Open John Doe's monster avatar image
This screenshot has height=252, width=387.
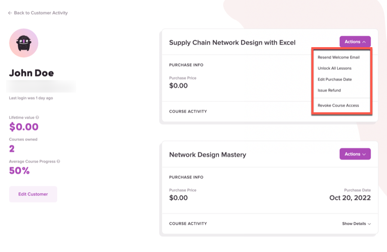(24, 43)
